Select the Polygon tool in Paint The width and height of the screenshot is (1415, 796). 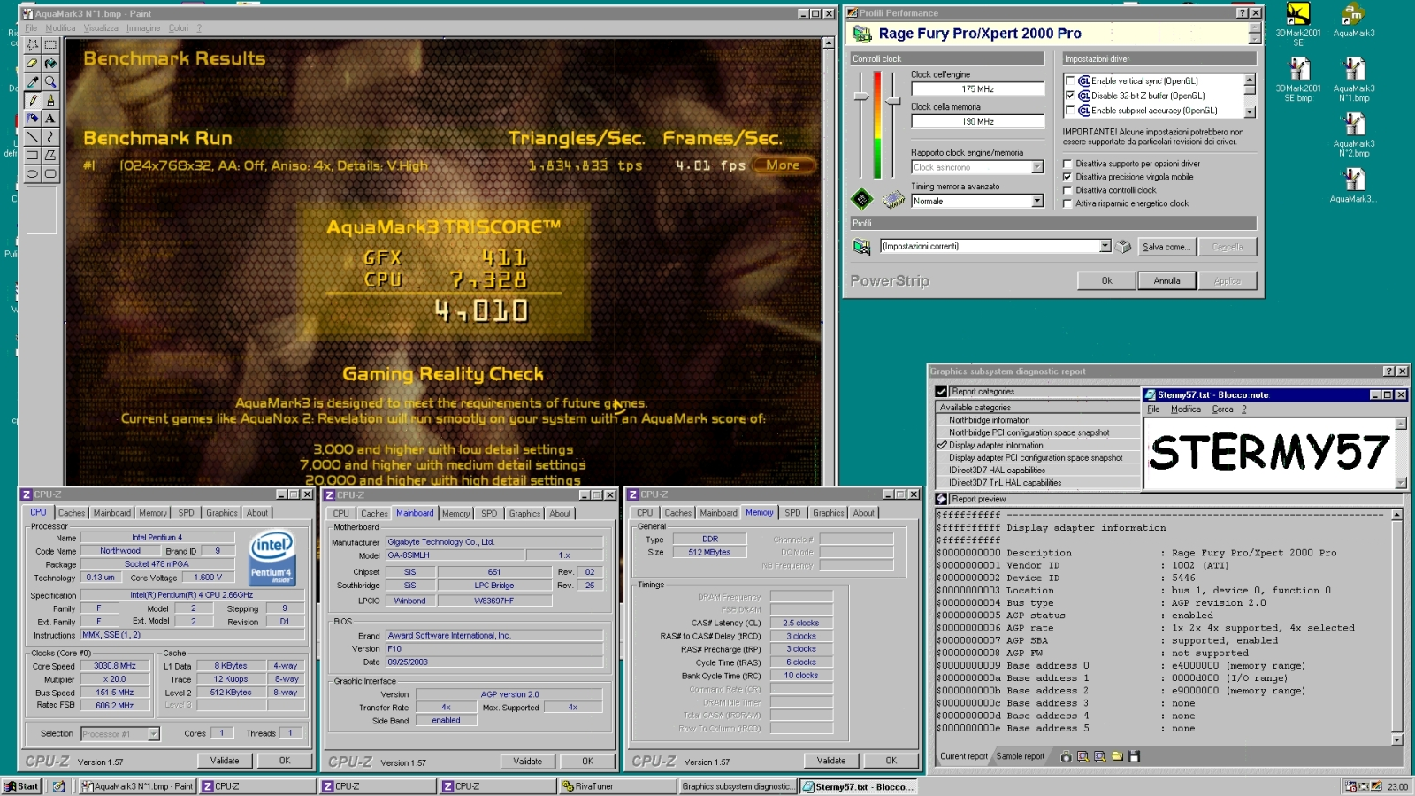click(x=50, y=156)
